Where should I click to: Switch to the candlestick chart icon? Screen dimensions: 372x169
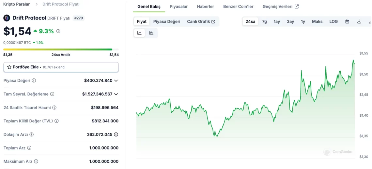point(151,33)
